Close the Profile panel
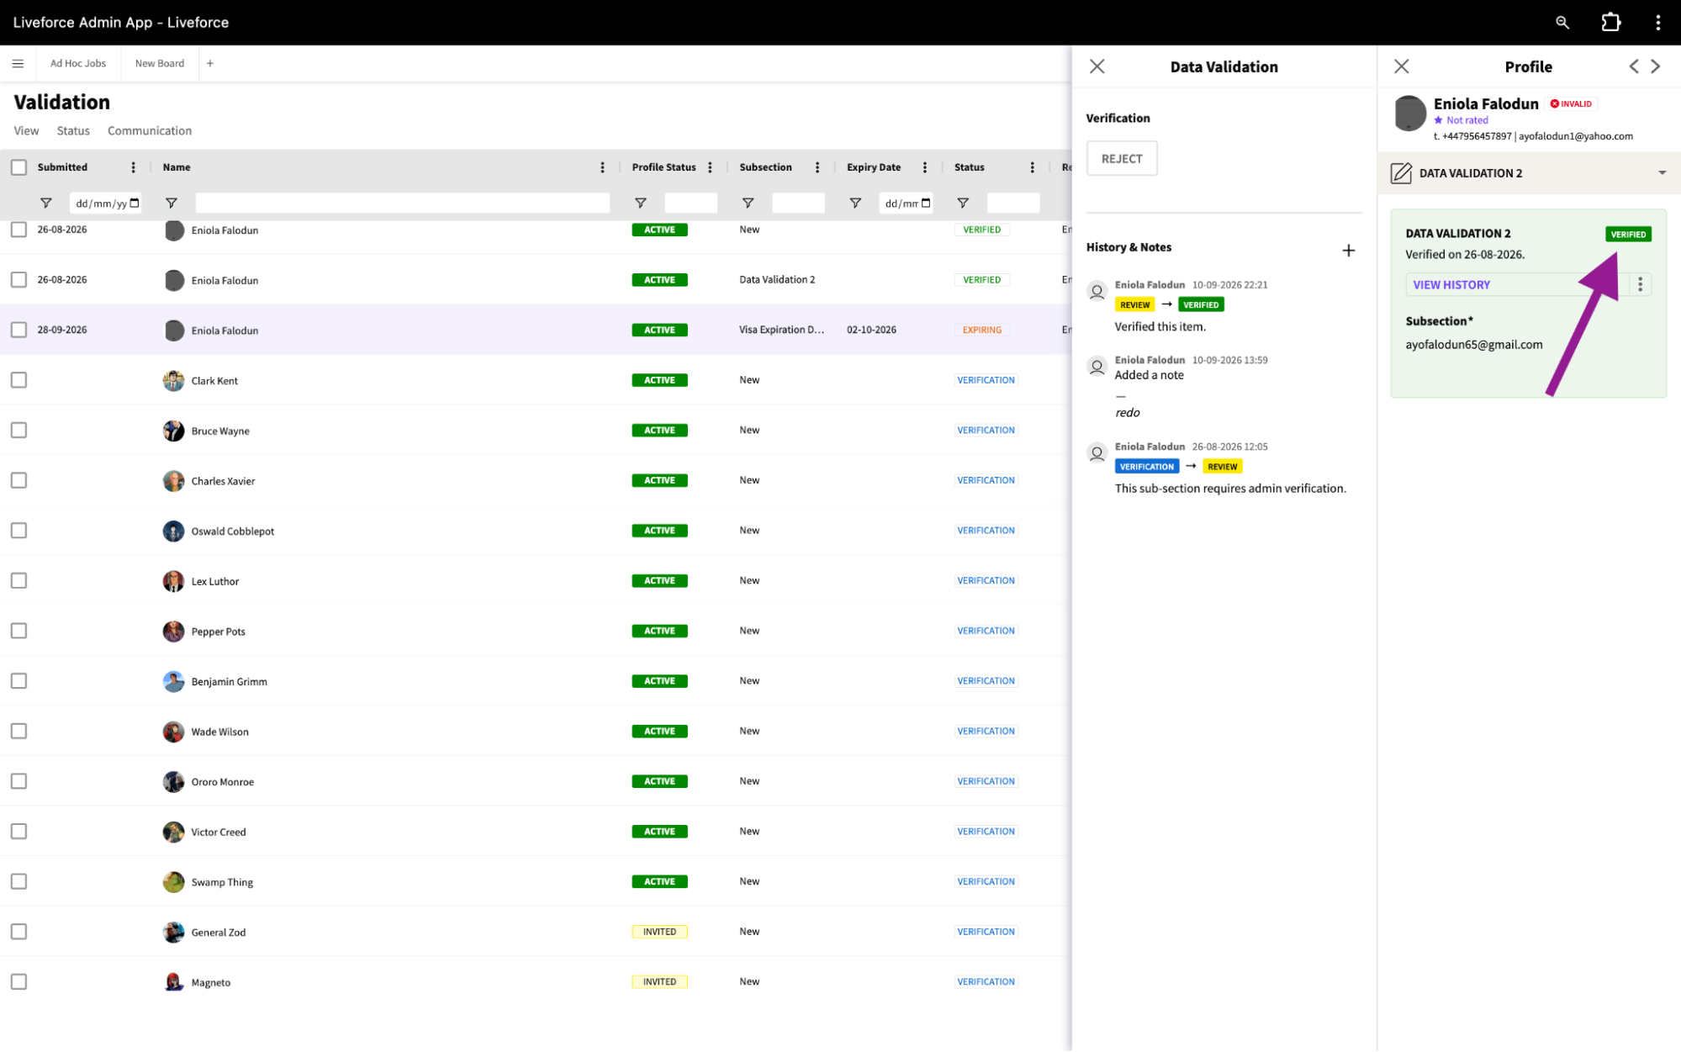 (x=1401, y=66)
